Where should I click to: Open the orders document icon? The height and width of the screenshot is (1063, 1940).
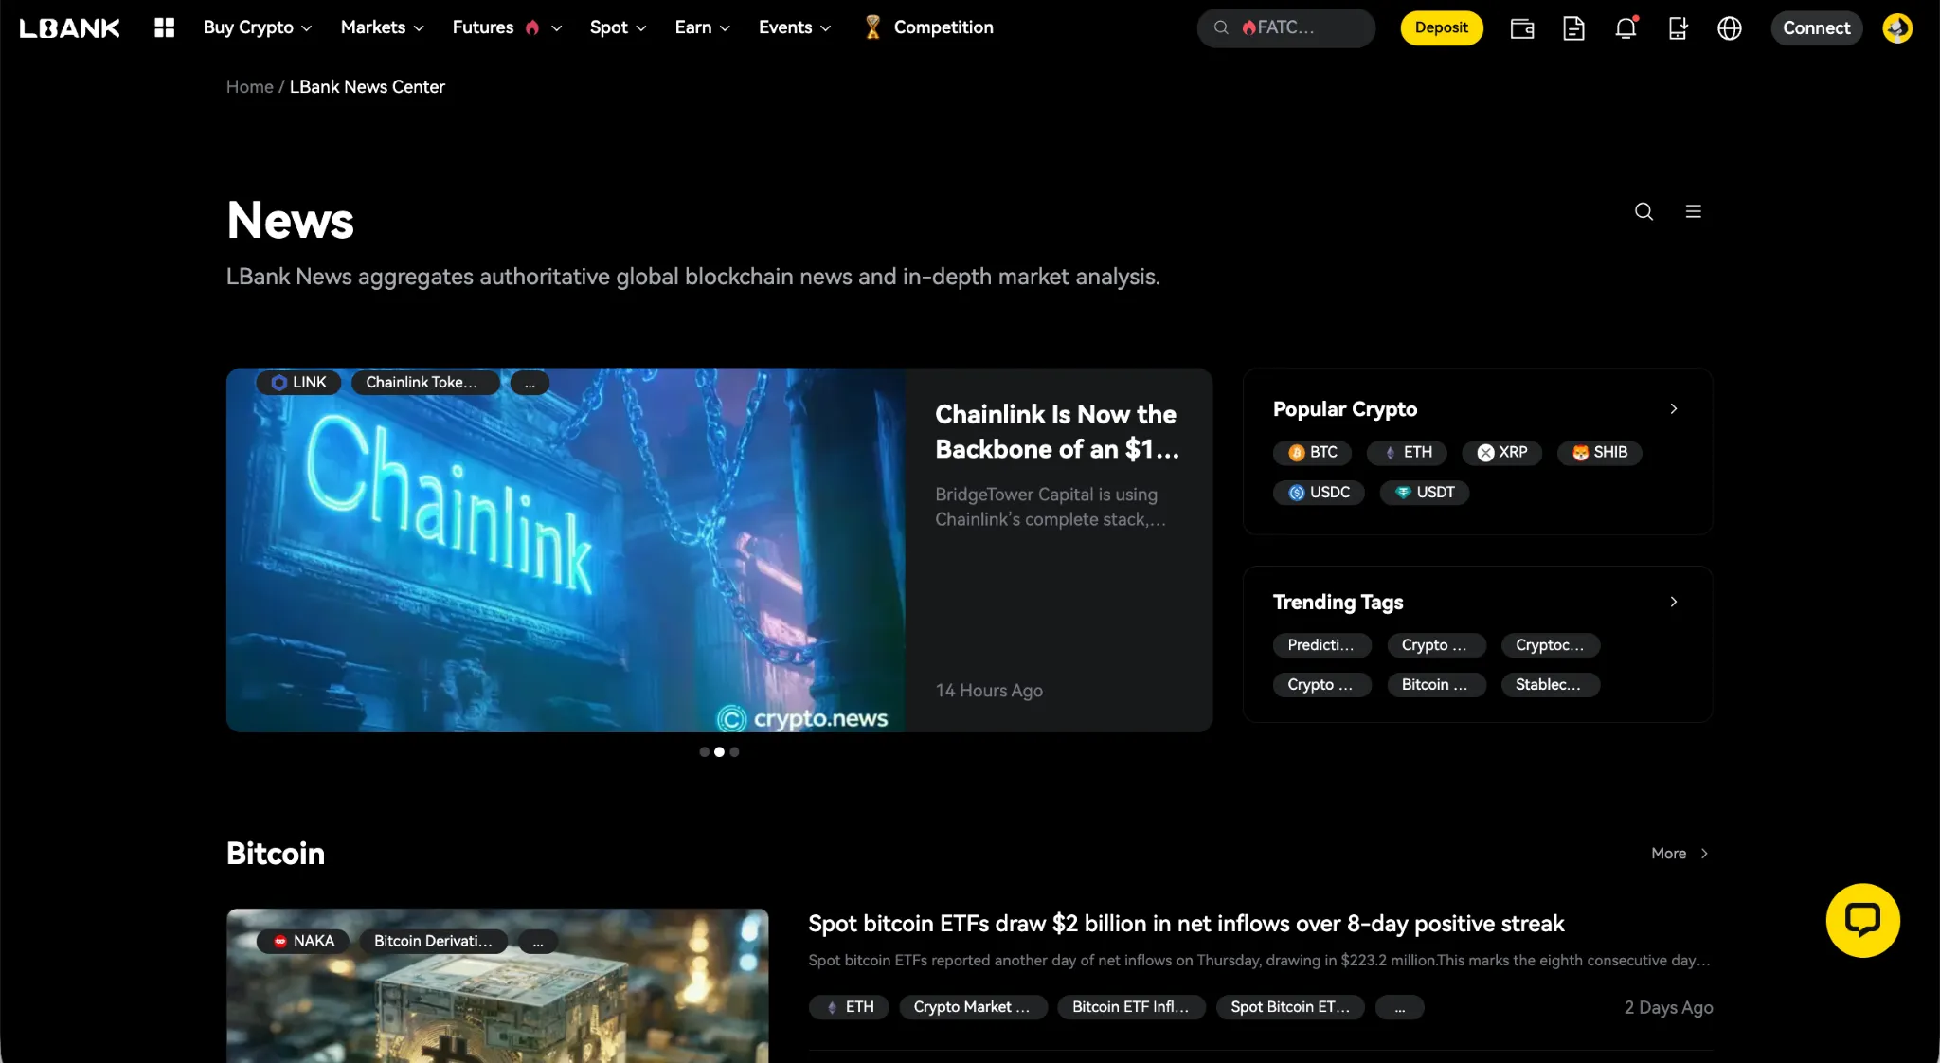pos(1573,28)
